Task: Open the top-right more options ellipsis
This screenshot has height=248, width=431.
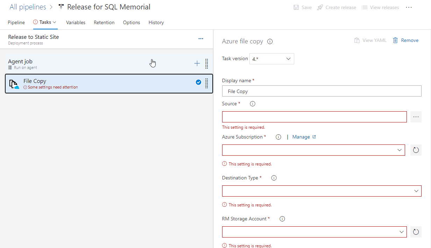Action: coord(409,7)
